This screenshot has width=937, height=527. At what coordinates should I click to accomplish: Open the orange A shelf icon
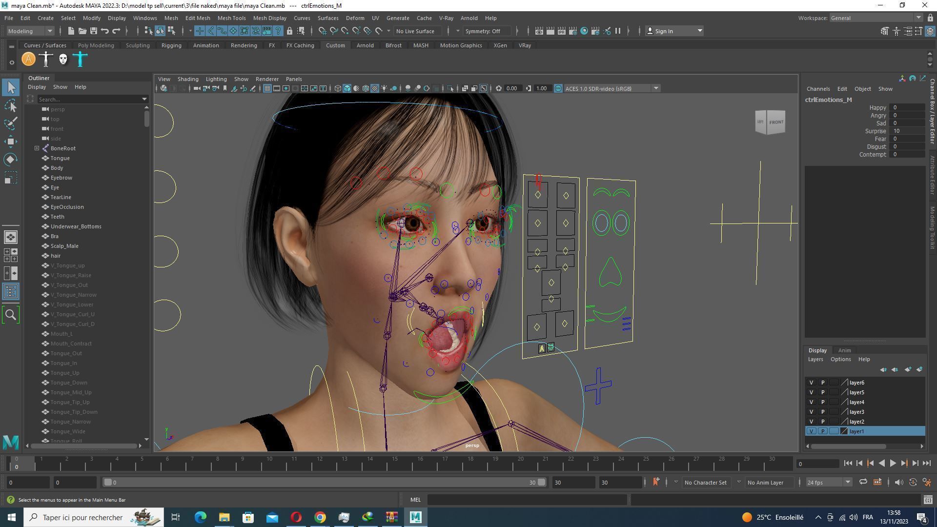click(29, 59)
